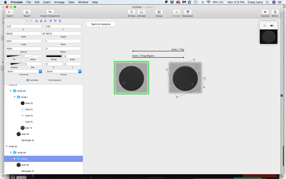Click the Import toolbar icon
The height and width of the screenshot is (179, 286).
27,12
